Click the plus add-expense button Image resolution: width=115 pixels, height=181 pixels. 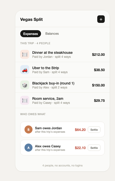[101, 19]
